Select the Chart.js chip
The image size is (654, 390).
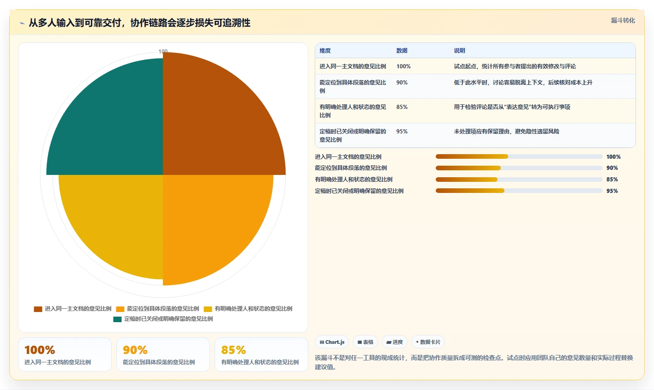[332, 342]
